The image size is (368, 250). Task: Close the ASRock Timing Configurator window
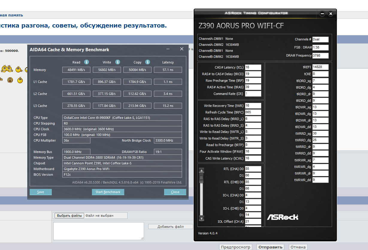[331, 14]
